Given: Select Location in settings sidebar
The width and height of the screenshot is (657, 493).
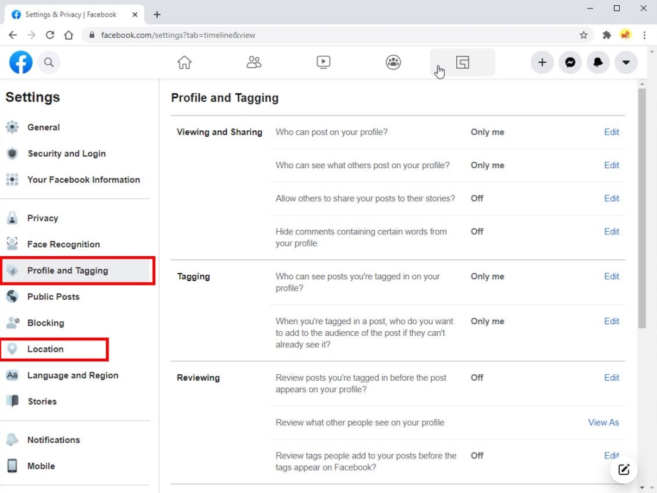Looking at the screenshot, I should (46, 349).
